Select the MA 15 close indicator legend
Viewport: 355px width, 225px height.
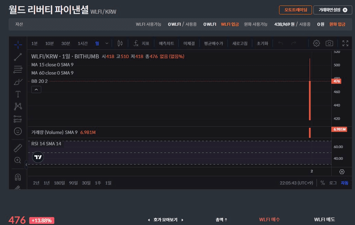pyautogui.click(x=52, y=65)
